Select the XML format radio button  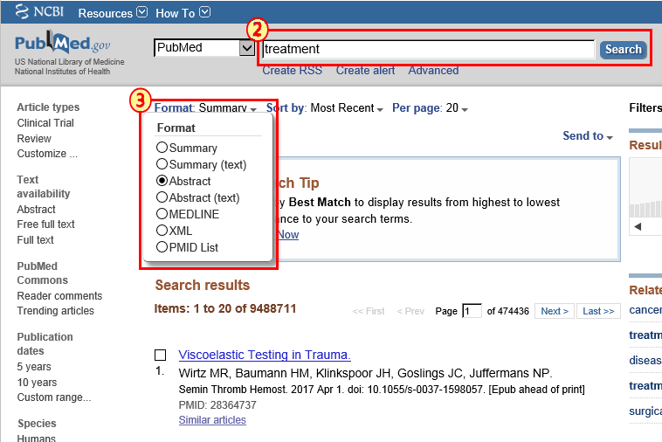(x=162, y=230)
